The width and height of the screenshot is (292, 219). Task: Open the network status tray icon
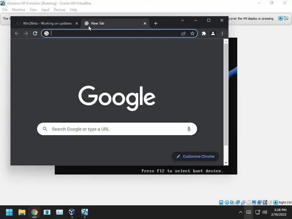tap(257, 212)
